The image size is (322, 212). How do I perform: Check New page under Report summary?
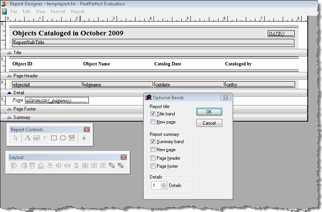pos(153,150)
